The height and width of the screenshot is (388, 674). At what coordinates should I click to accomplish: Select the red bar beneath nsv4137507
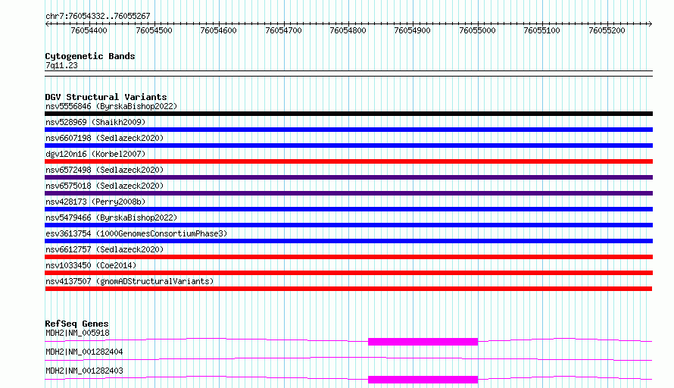(348, 289)
